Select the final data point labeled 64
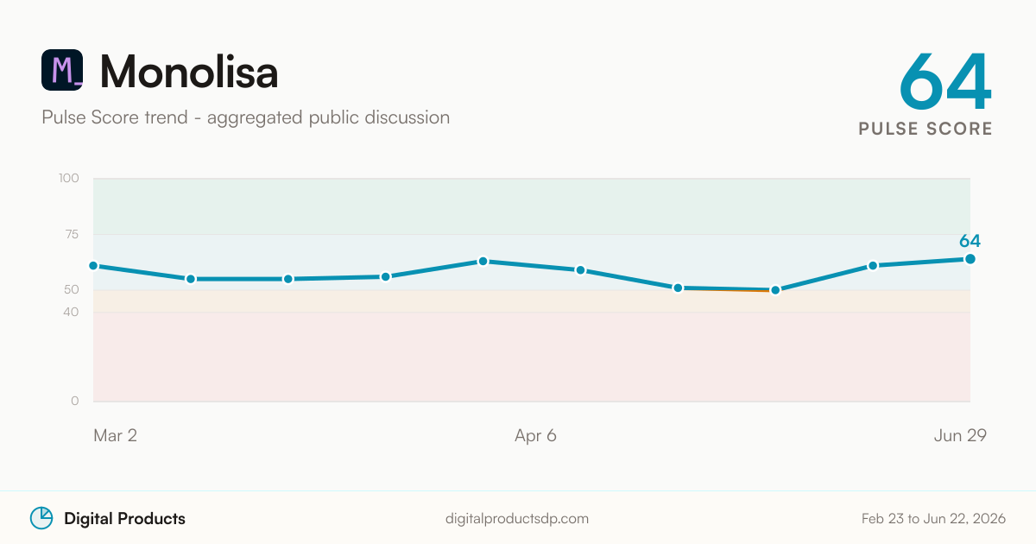Viewport: 1036px width, 544px height. 970,259
